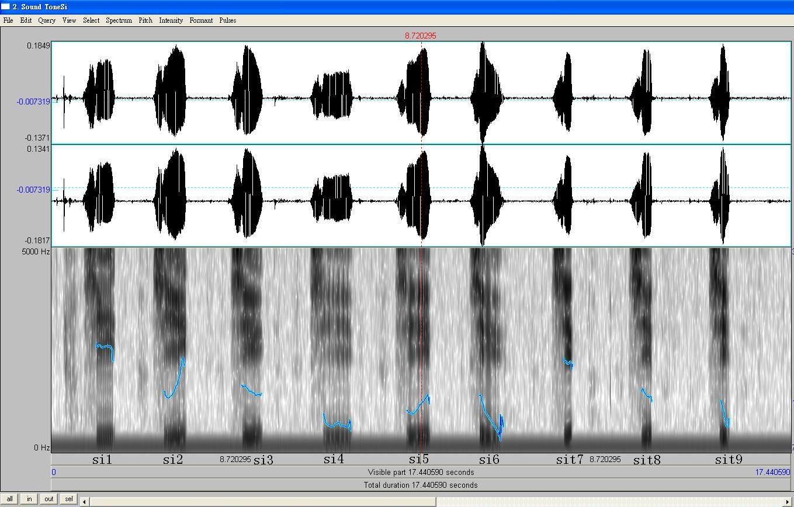This screenshot has height=507, width=794.
Task: Click the 'out' zoom button
Action: tap(48, 499)
